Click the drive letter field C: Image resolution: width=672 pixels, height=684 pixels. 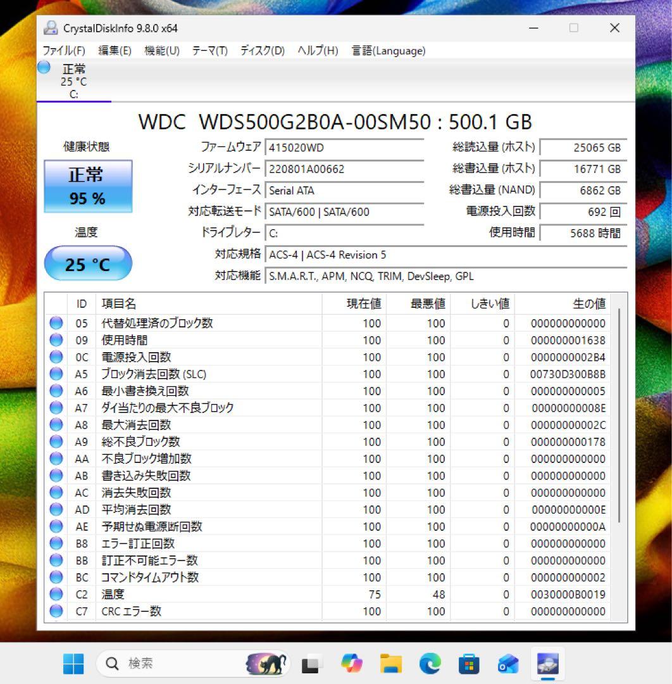pos(344,233)
